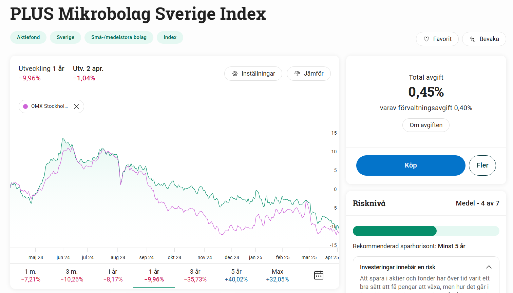Click the purple OMX Stockholm color dot
The width and height of the screenshot is (513, 293).
[x=25, y=106]
